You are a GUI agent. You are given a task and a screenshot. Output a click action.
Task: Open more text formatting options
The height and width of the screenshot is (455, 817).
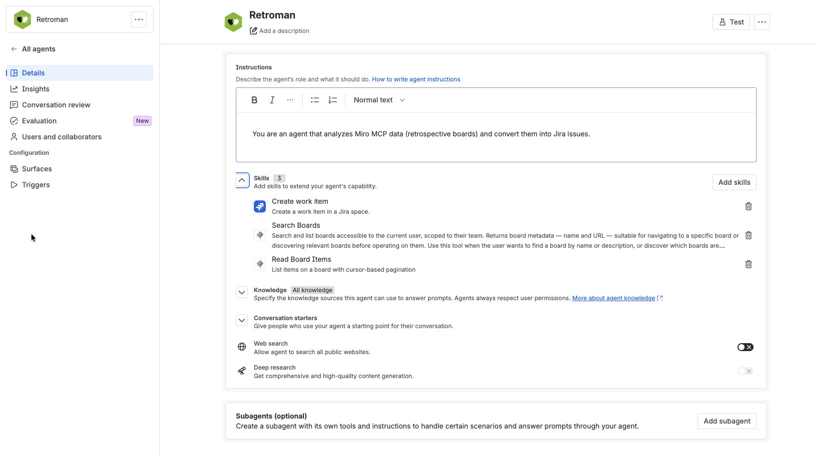tap(290, 100)
